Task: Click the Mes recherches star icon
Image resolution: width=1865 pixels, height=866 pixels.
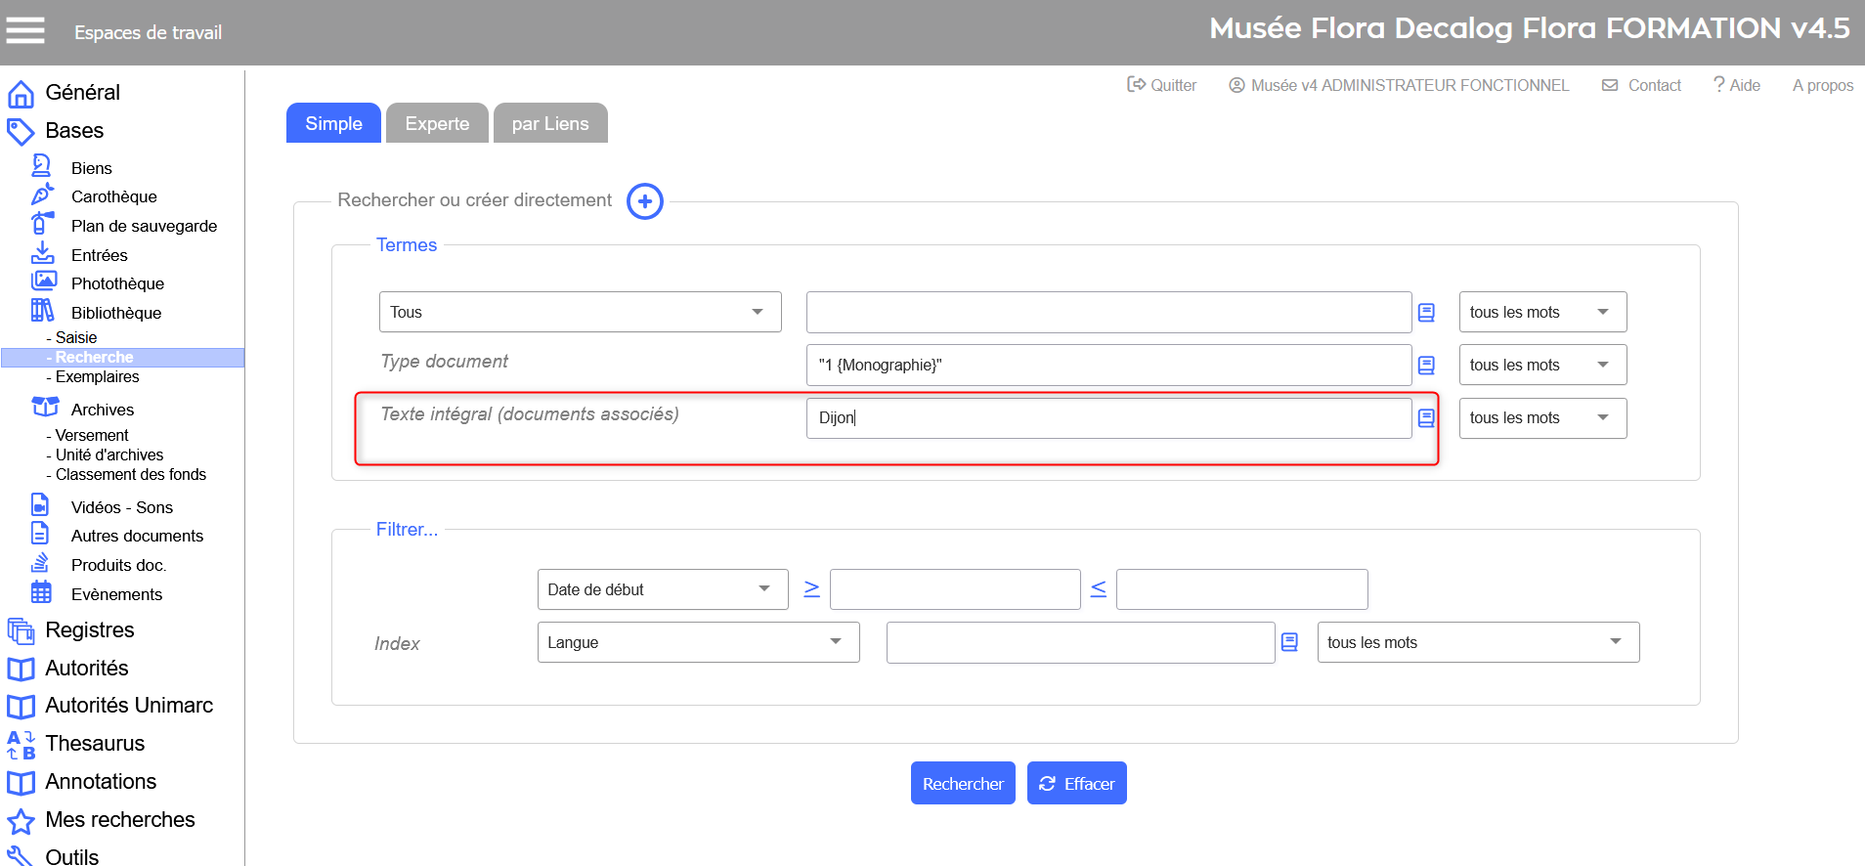Action: tap(21, 821)
